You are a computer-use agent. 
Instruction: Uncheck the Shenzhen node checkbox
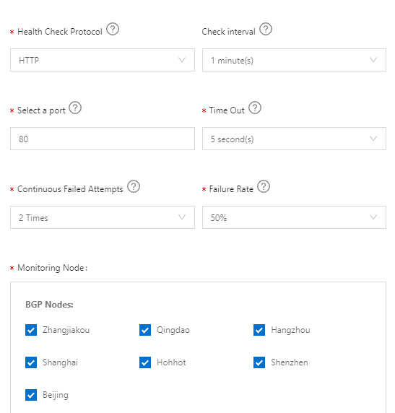(259, 362)
